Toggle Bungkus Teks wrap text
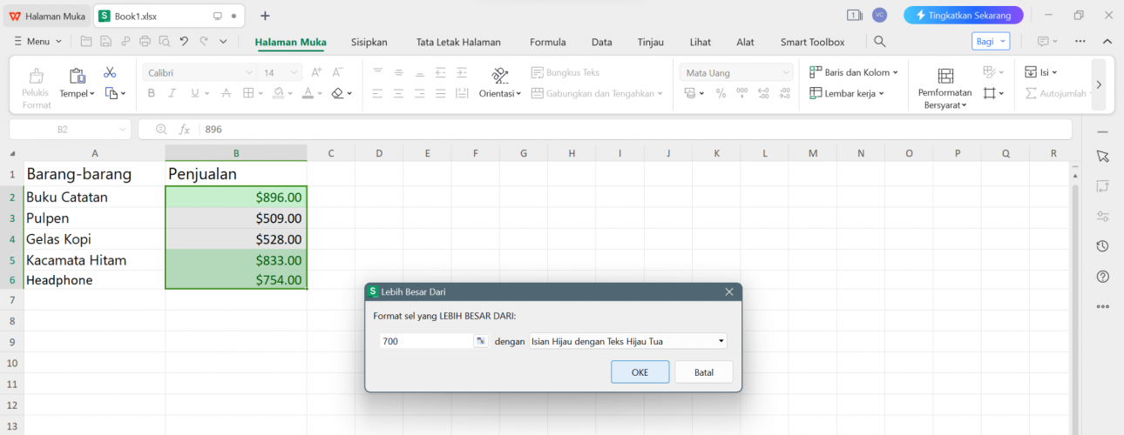1124x435 pixels. [x=565, y=72]
